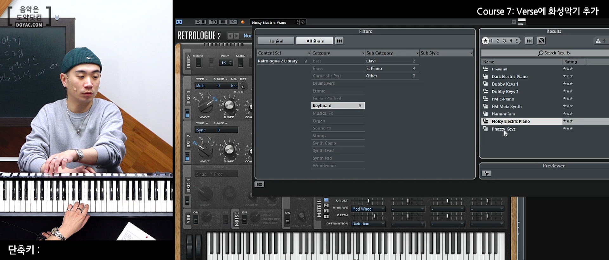Screen dimensions: 609x260
Task: Toggle the Write automation (W) button
Action: (204, 22)
